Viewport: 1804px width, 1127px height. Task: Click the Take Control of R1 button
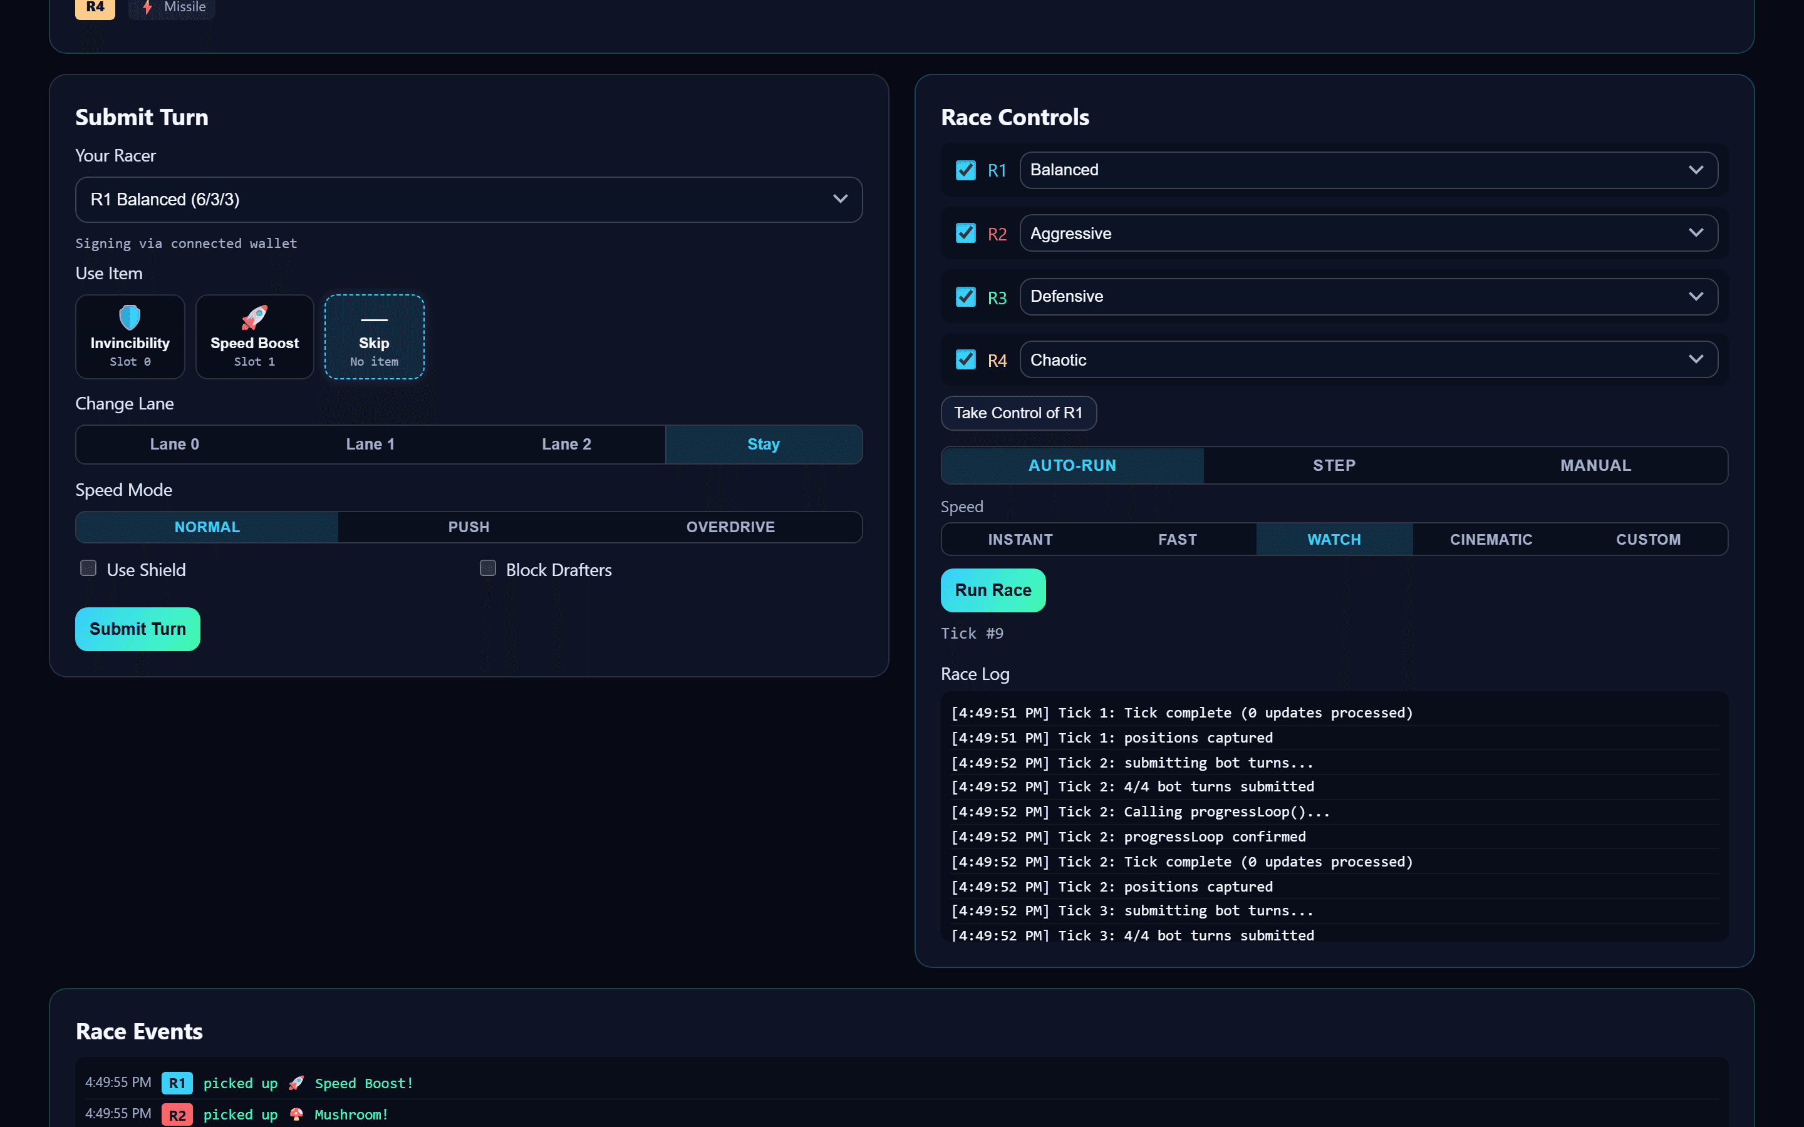(x=1019, y=413)
